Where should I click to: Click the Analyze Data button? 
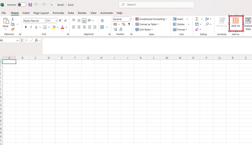(x=248, y=24)
